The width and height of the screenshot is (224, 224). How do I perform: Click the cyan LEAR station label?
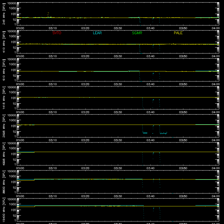point(97,33)
